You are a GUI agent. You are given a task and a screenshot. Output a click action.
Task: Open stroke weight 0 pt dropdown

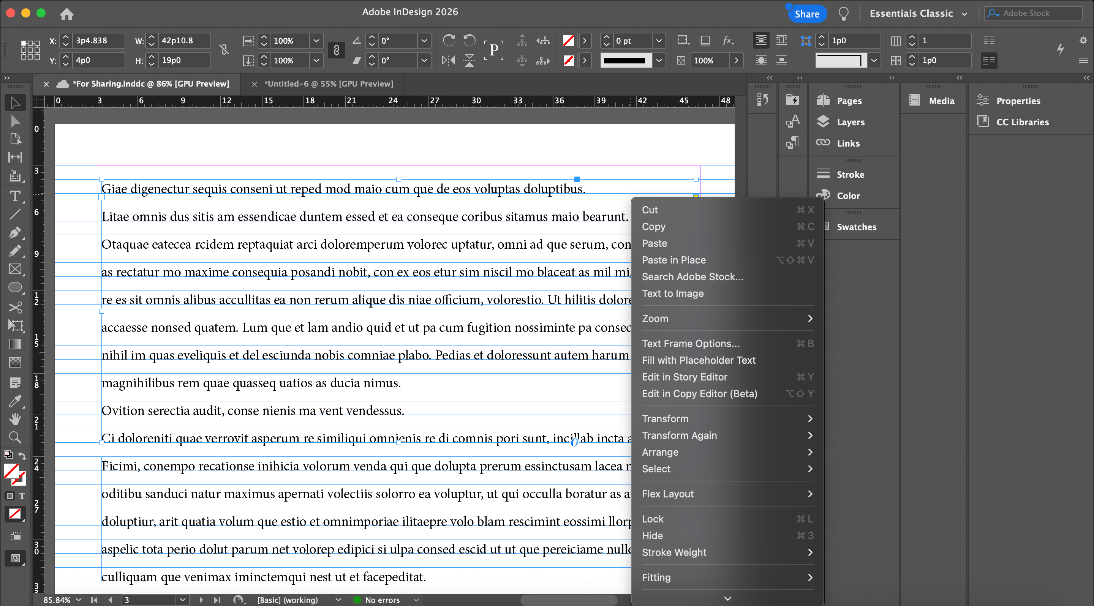coord(659,41)
